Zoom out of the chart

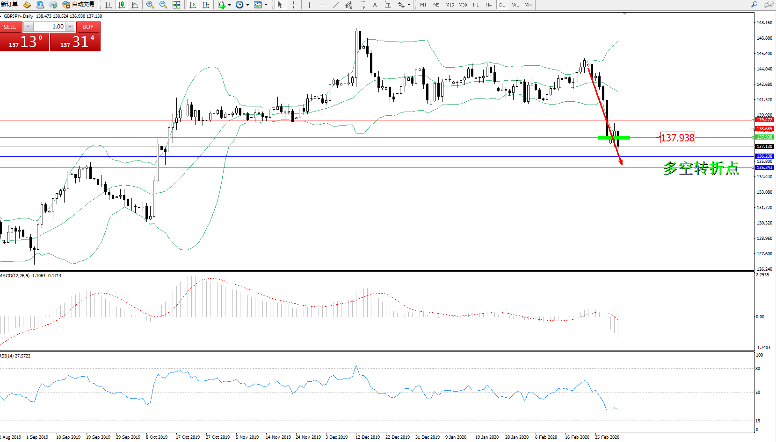pyautogui.click(x=163, y=5)
